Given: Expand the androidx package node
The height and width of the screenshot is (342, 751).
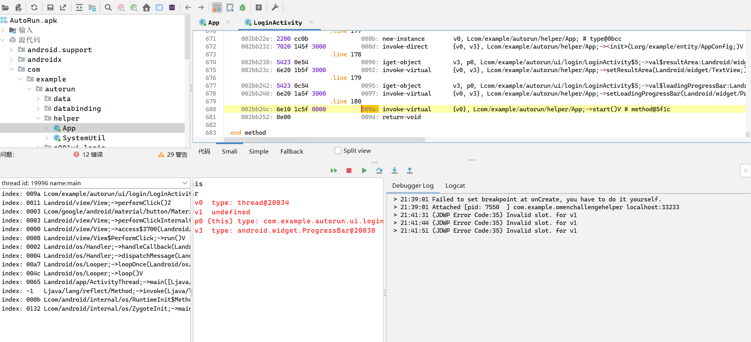Looking at the screenshot, I should 11,60.
